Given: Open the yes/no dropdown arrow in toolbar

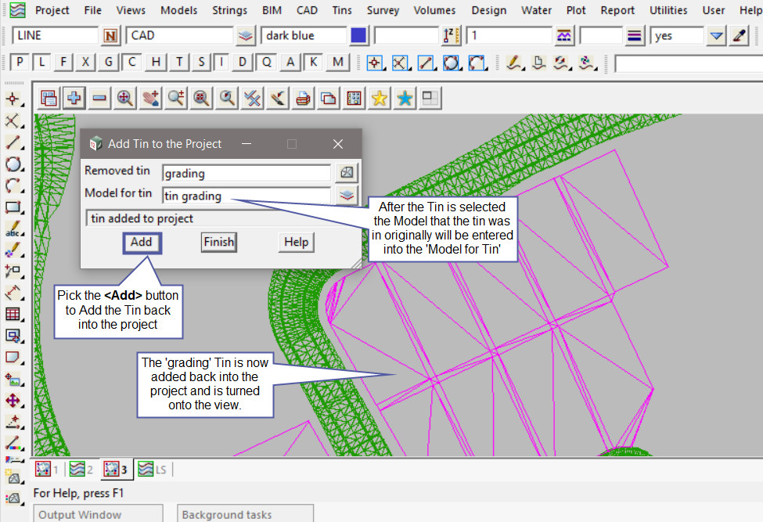Looking at the screenshot, I should pyautogui.click(x=716, y=35).
